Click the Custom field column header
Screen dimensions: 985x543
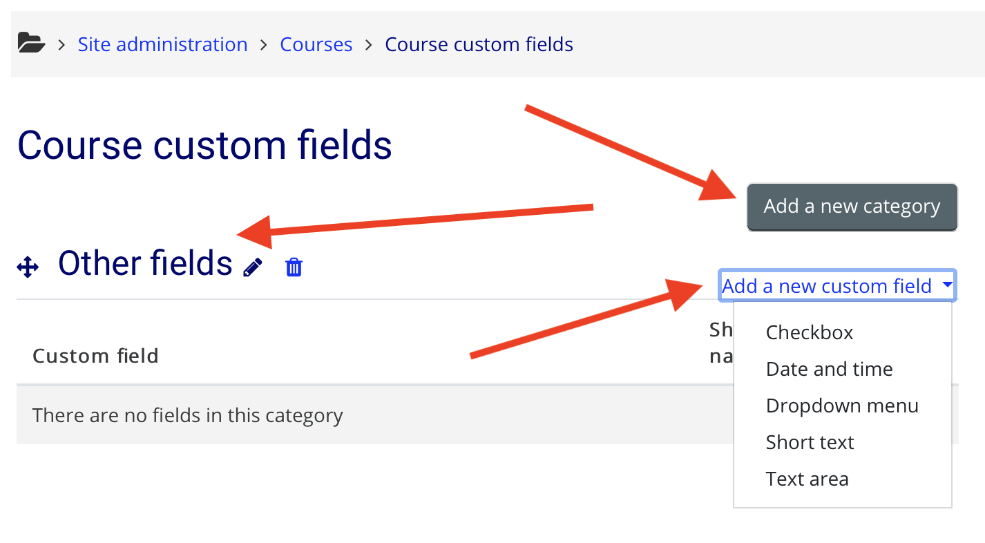coord(95,355)
